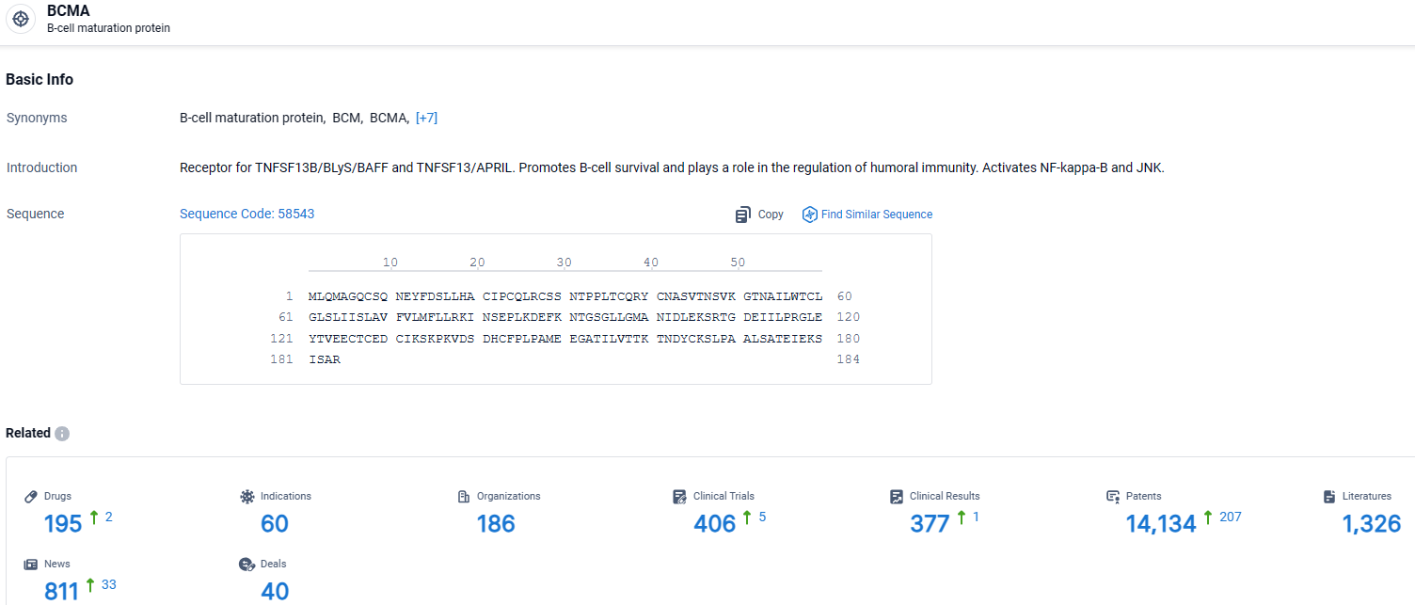The image size is (1415, 605).
Task: Click the Literatures document icon
Action: coord(1328,496)
